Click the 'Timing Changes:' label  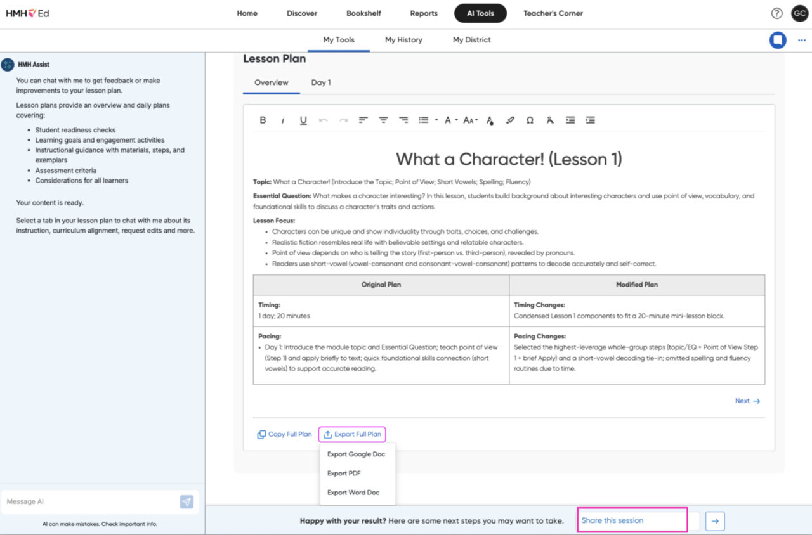coord(539,306)
